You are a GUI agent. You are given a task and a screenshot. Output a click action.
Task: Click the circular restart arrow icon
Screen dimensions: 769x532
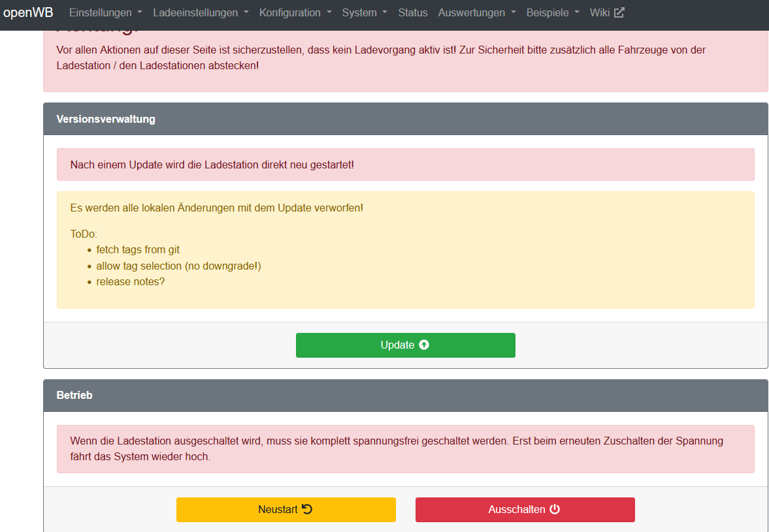tap(307, 509)
